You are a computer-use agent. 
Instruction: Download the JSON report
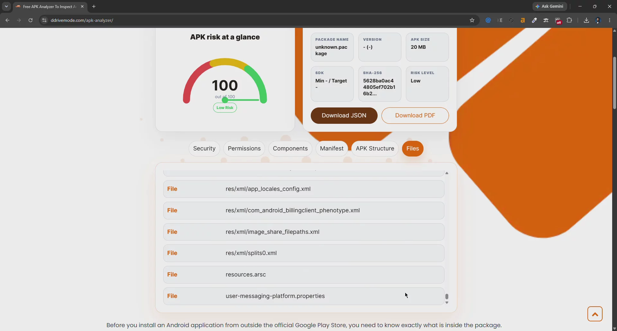point(344,115)
